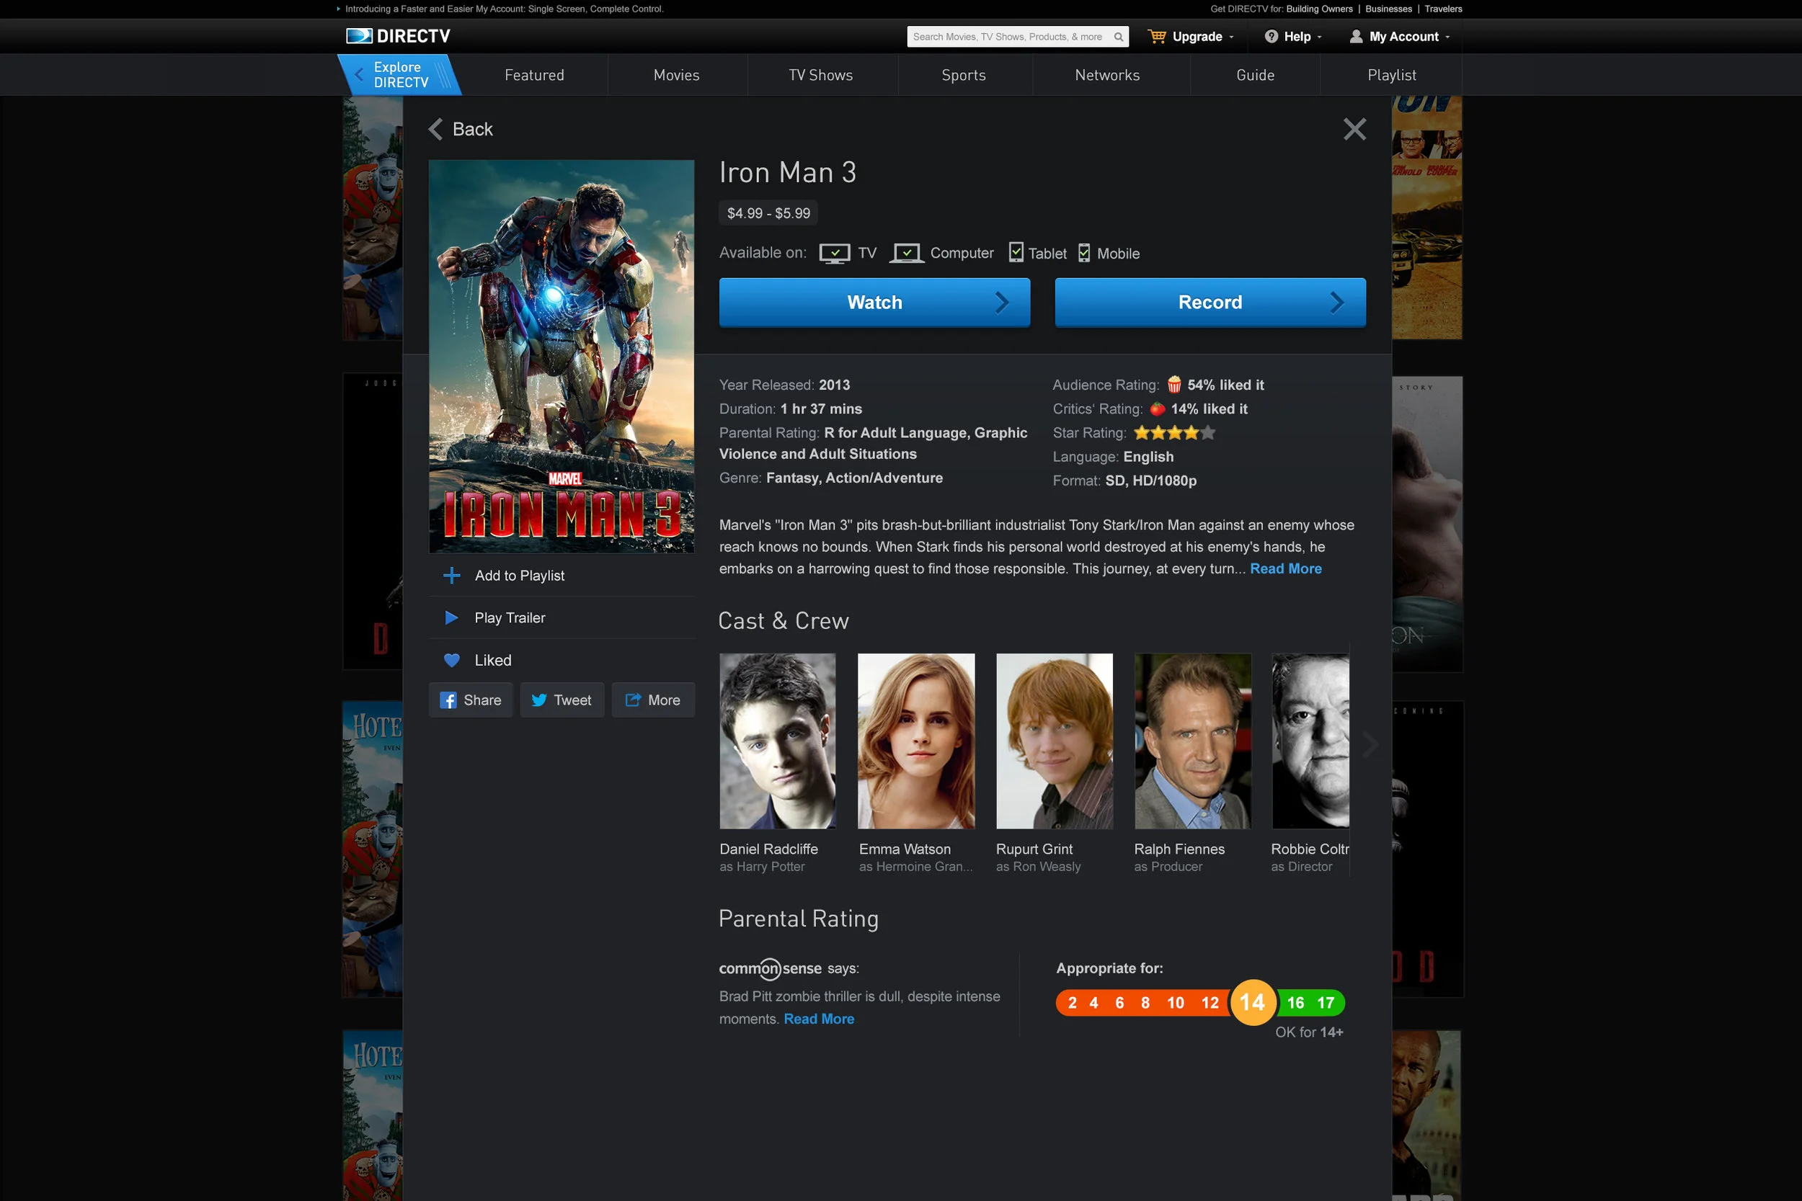Close the Iron Man 3 details panel
Screen dimensions: 1802x1201
pyautogui.click(x=1354, y=129)
